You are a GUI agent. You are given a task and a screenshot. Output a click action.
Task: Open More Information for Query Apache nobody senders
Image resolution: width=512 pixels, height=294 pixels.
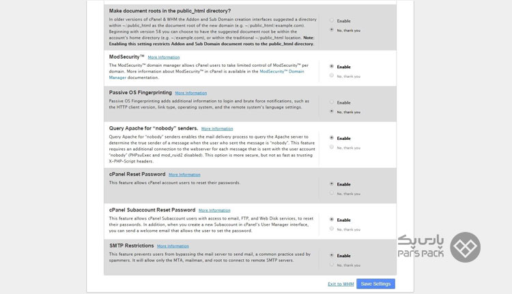click(217, 129)
